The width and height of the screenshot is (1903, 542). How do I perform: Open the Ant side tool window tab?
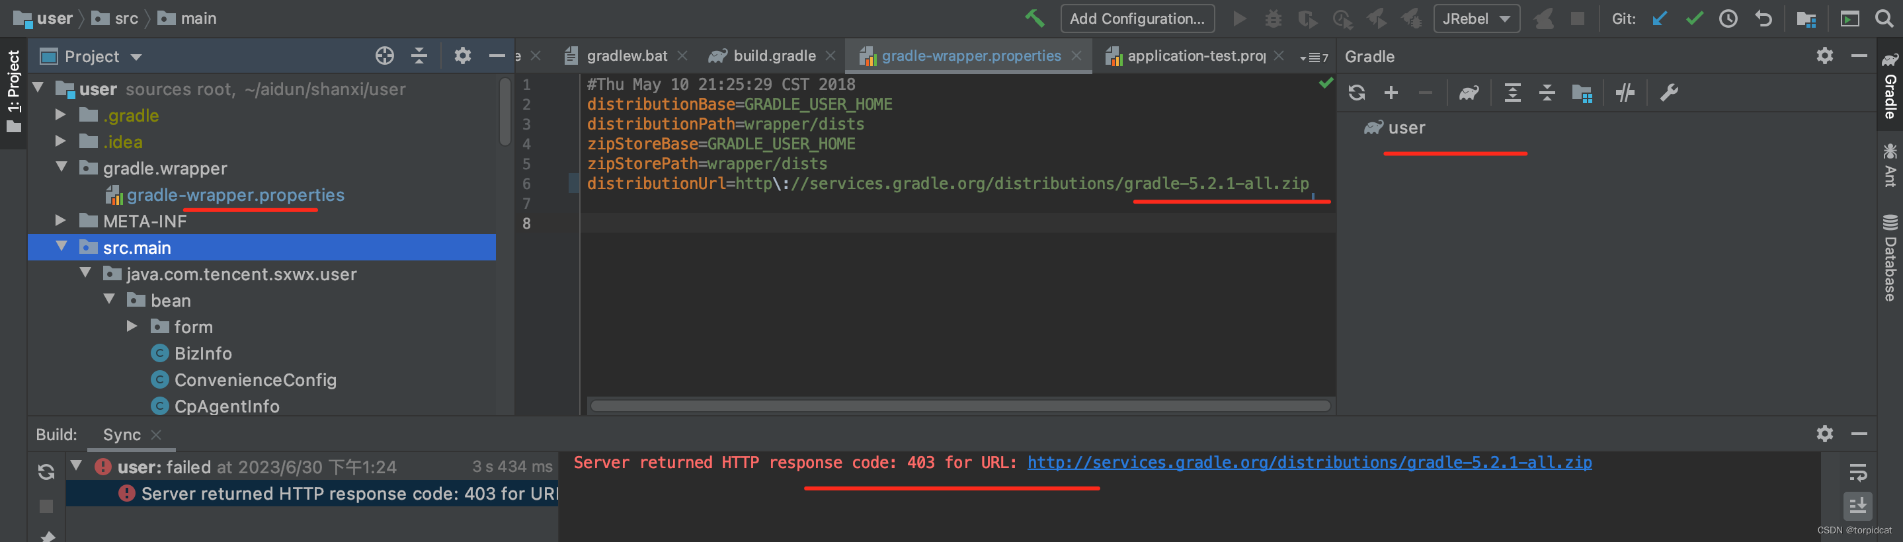tap(1890, 165)
